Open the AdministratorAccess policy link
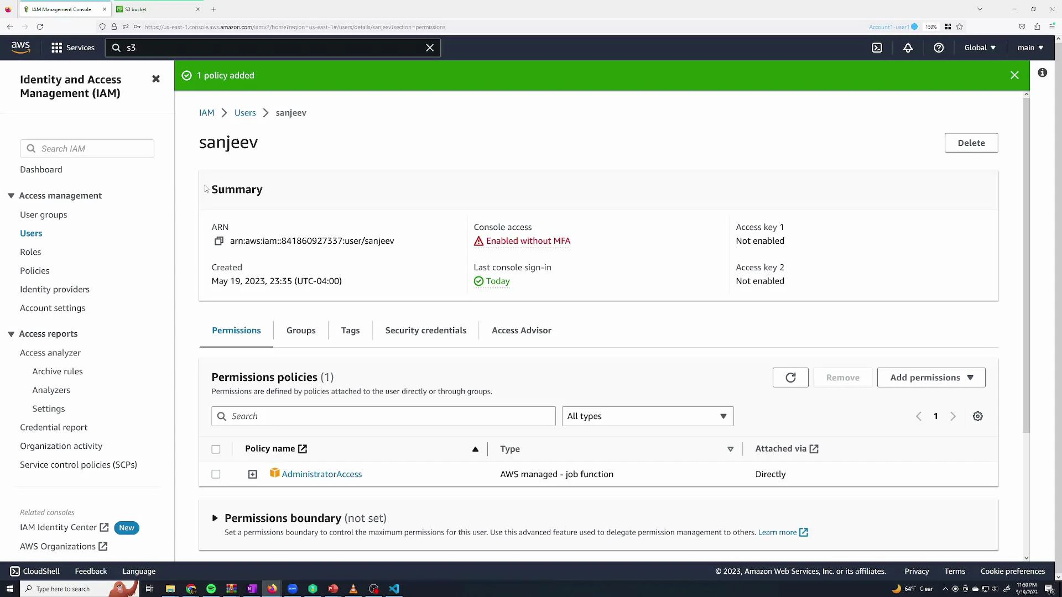The image size is (1062, 597). (322, 474)
